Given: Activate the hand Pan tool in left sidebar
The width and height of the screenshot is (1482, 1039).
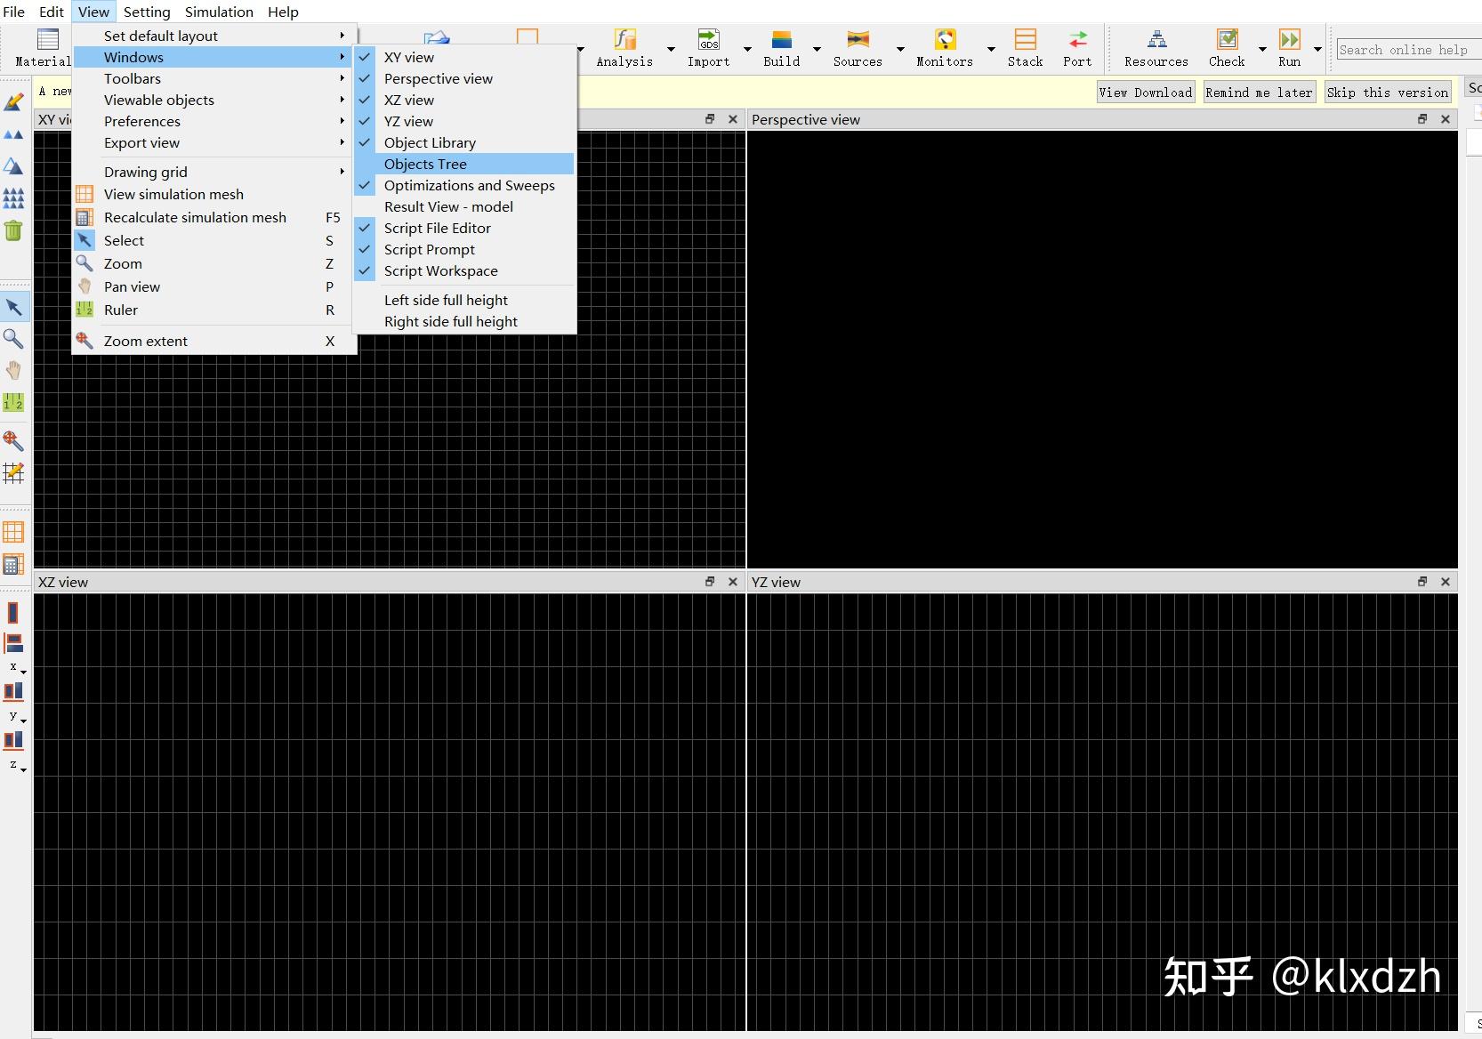Looking at the screenshot, I should coord(13,370).
